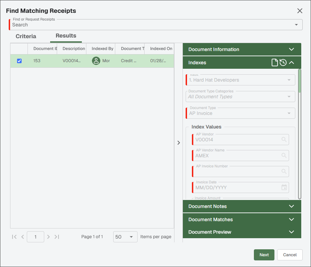Viewport: 311px width, 267px height.
Task: Open the Find or Request Receipts dropdown
Action: 156,25
